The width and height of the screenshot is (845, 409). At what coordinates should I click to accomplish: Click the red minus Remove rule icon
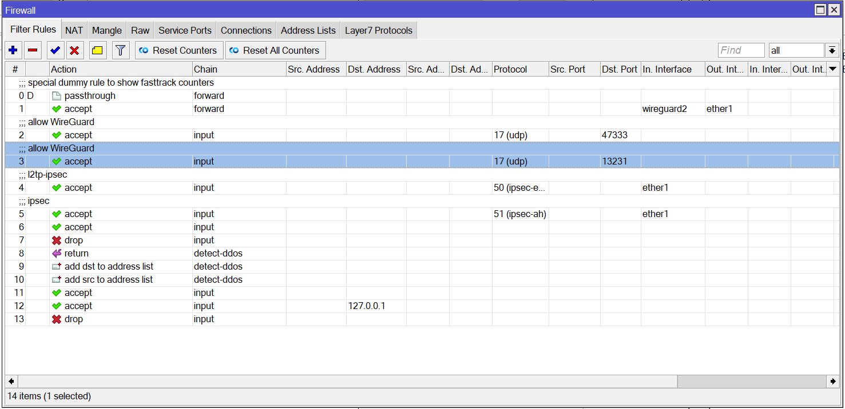click(x=33, y=50)
